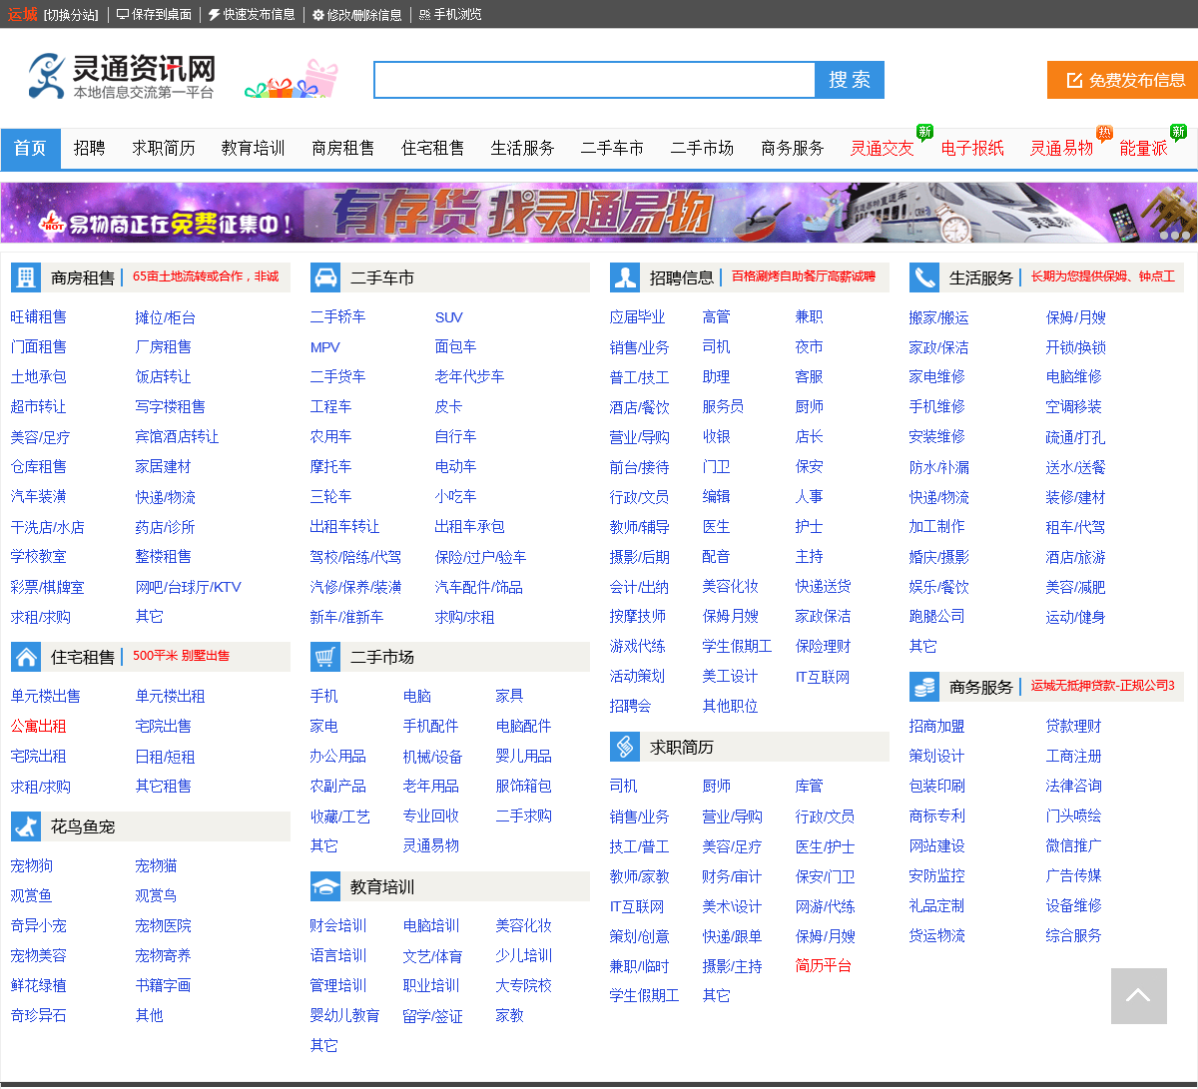Click the 教育培训 graduation cap icon
Screen dimensions: 1198x1089
(325, 886)
